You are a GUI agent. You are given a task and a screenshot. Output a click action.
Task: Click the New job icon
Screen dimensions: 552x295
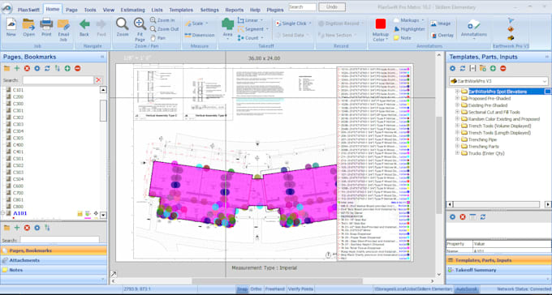11,27
